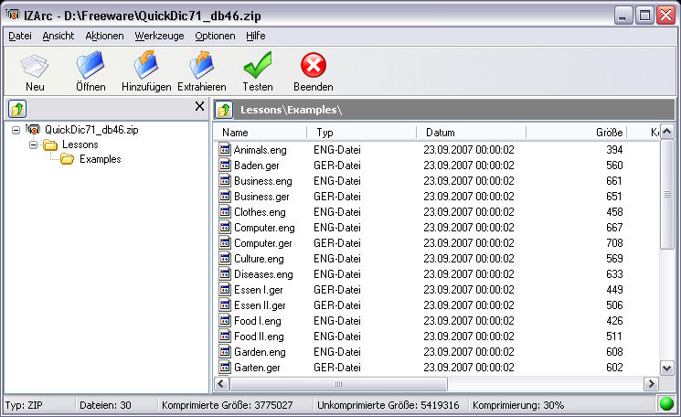Click the file icon of Food I.eng
The height and width of the screenshot is (417, 681).
225,321
